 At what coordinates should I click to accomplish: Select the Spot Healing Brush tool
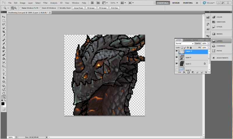[x=4, y=40]
